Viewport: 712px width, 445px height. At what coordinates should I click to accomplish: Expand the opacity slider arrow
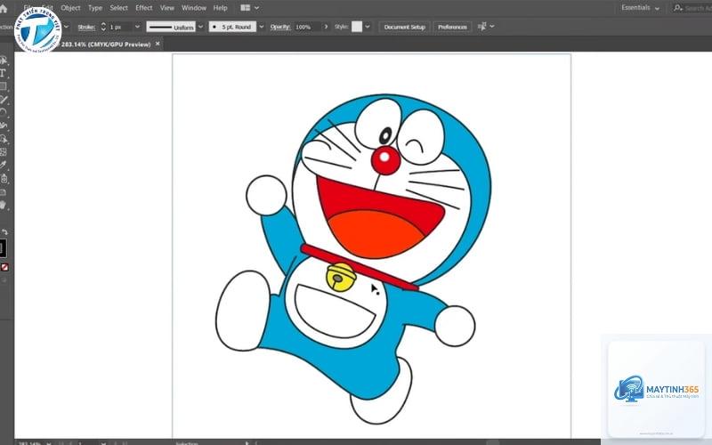[x=326, y=27]
